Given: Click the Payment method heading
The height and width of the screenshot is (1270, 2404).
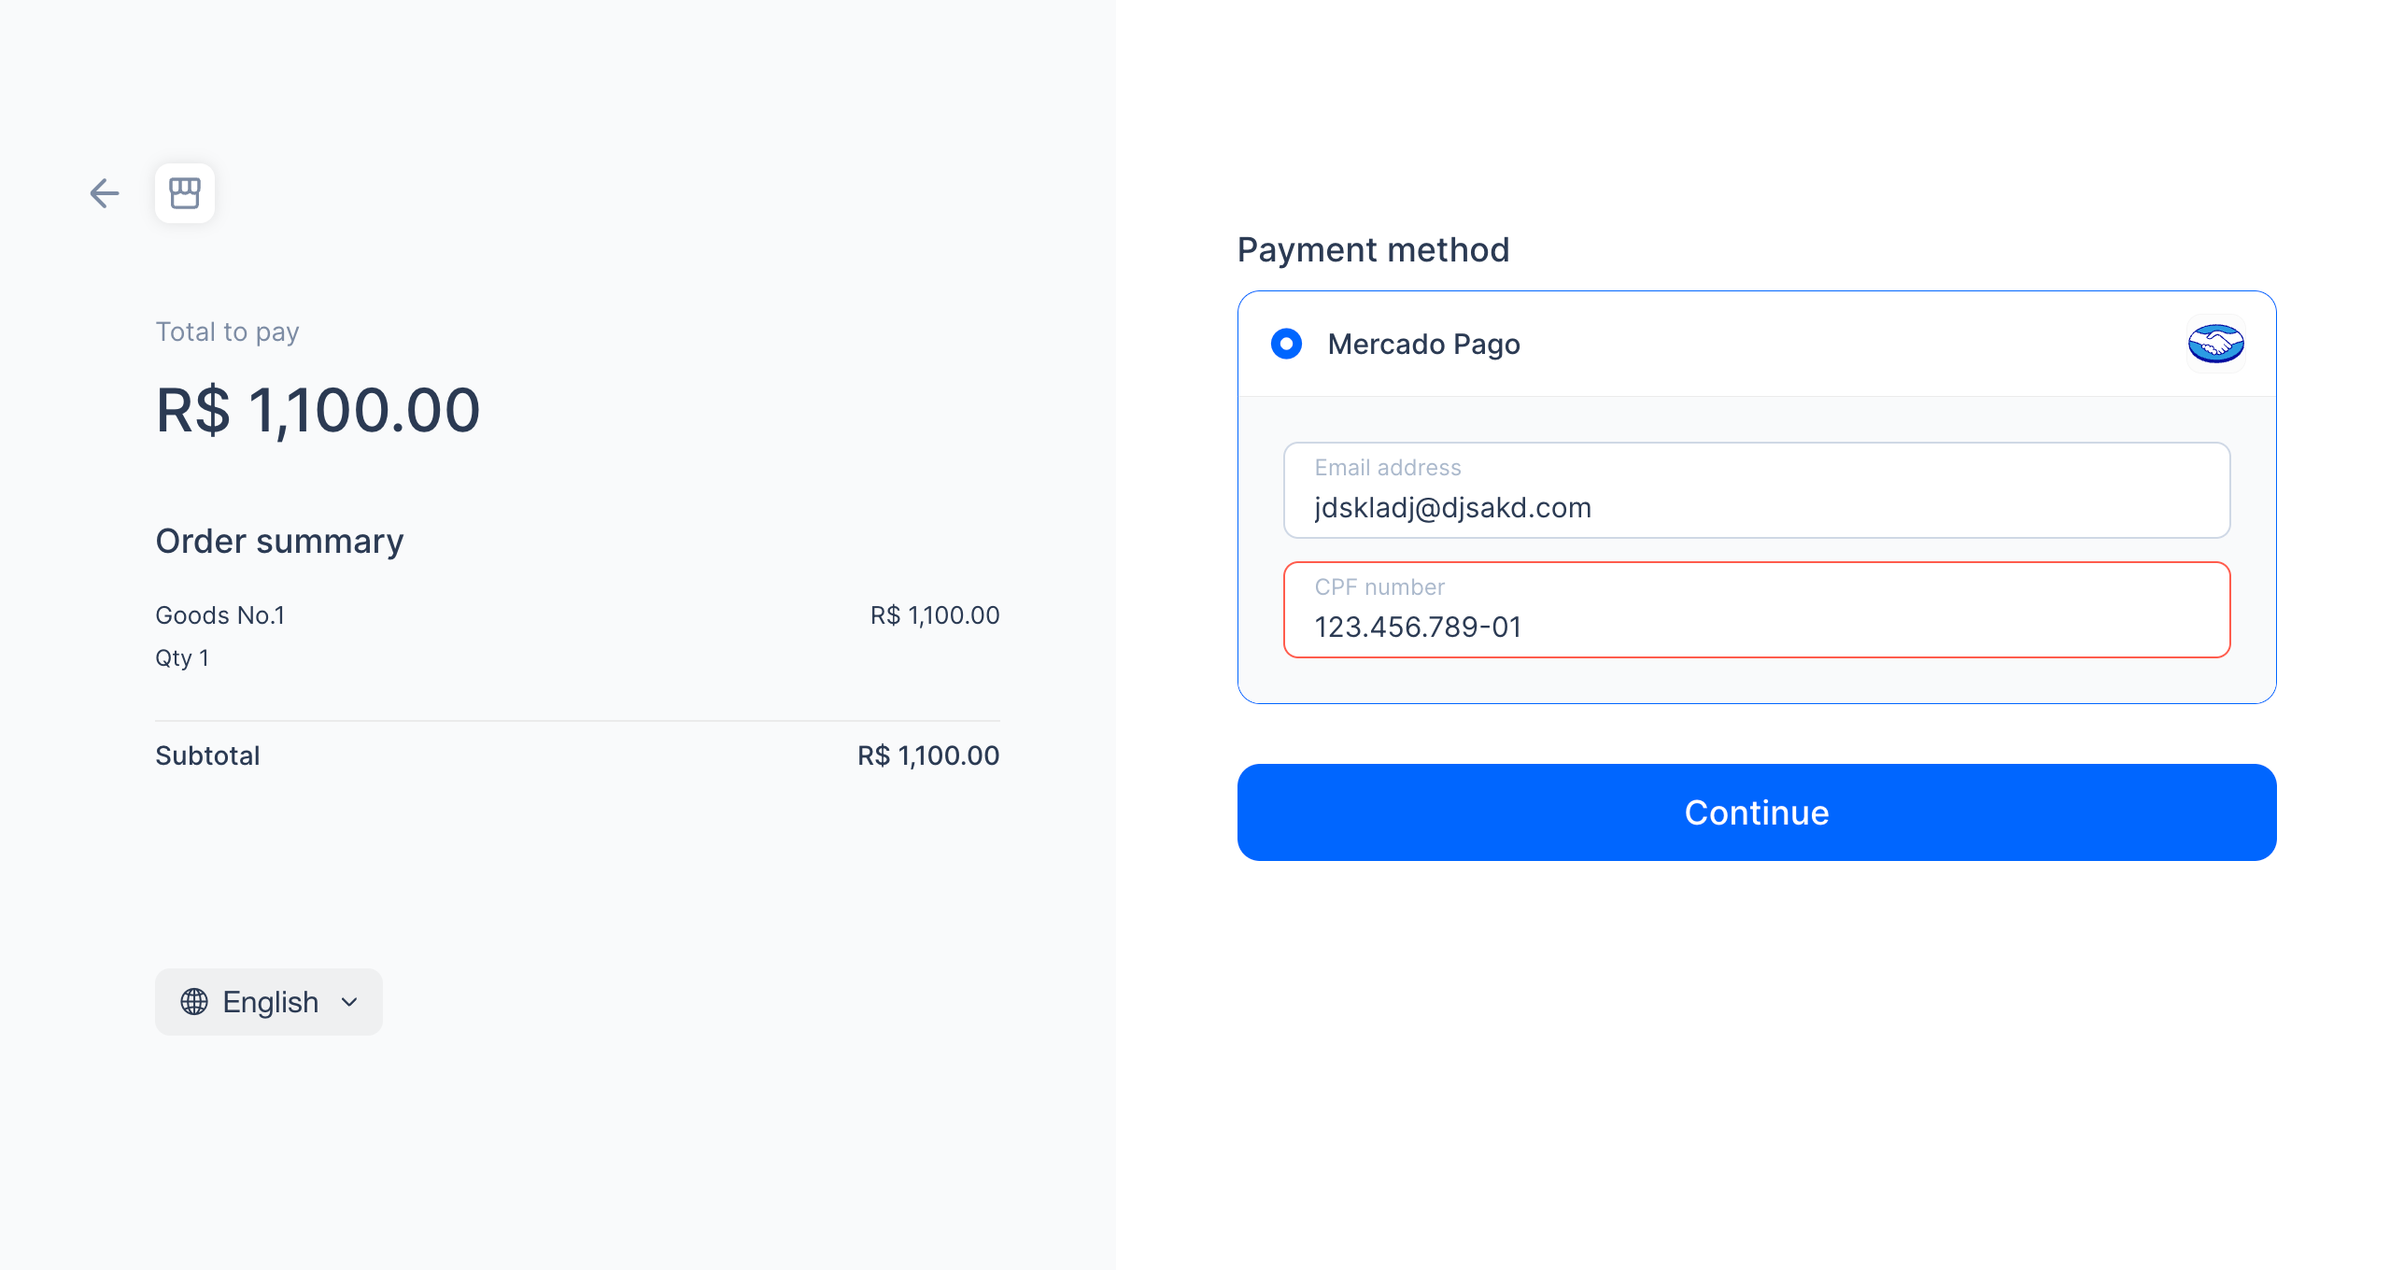Looking at the screenshot, I should tap(1373, 250).
